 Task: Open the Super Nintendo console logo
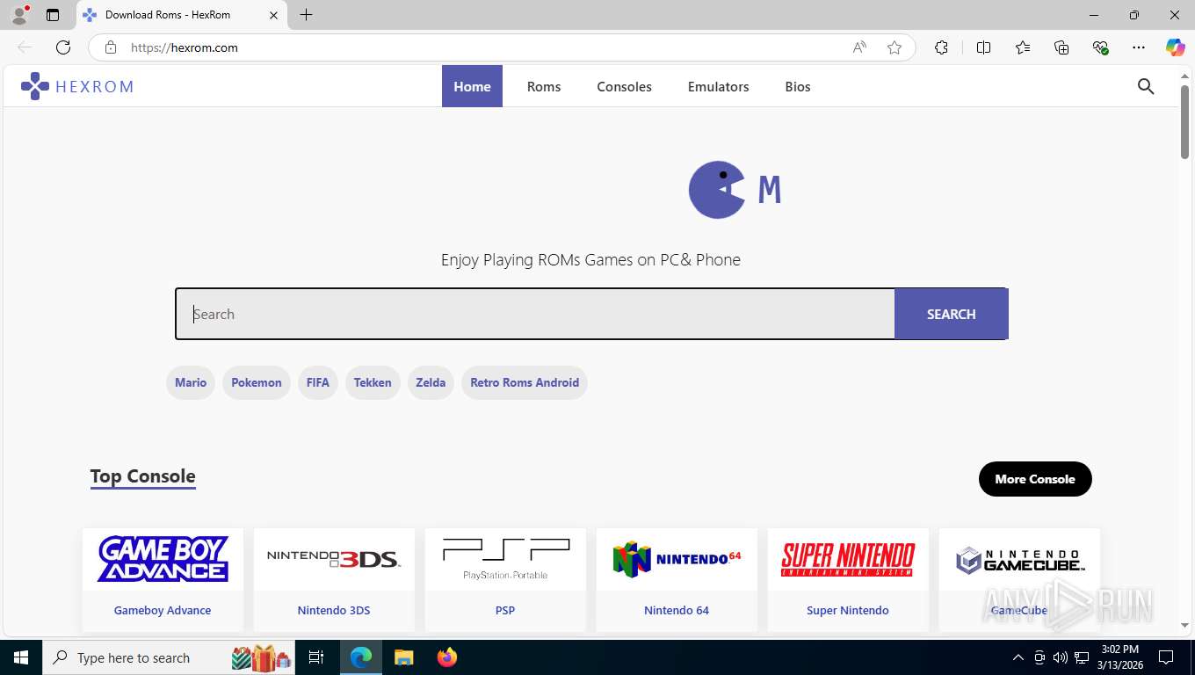pos(848,559)
